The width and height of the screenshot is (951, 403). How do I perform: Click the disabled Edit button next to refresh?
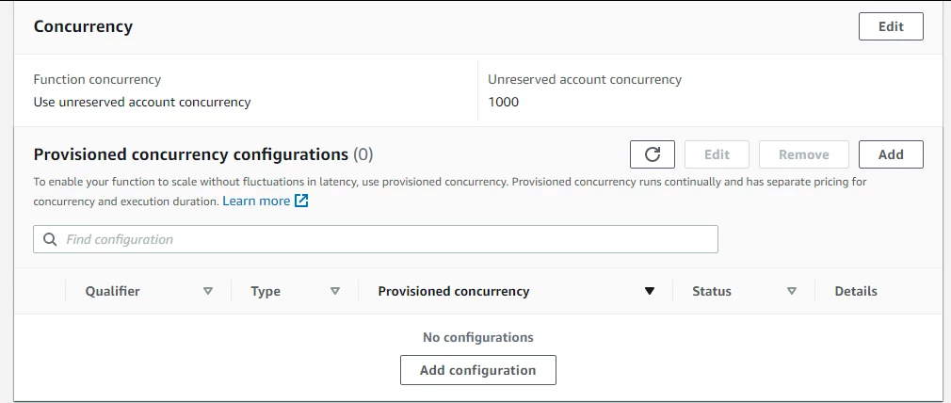717,154
